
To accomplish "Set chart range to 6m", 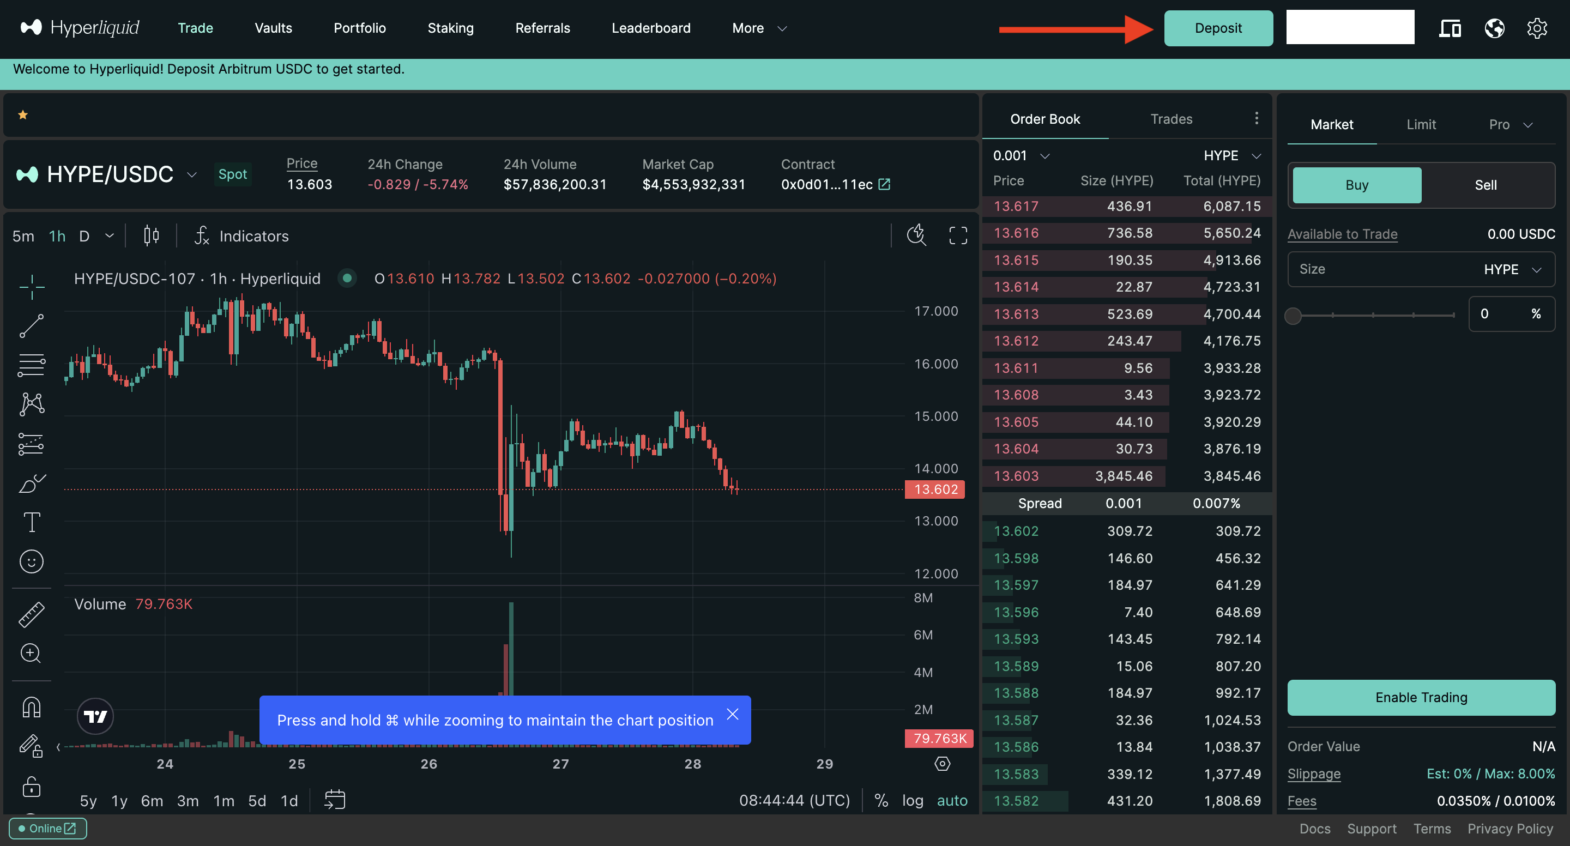I will point(152,801).
